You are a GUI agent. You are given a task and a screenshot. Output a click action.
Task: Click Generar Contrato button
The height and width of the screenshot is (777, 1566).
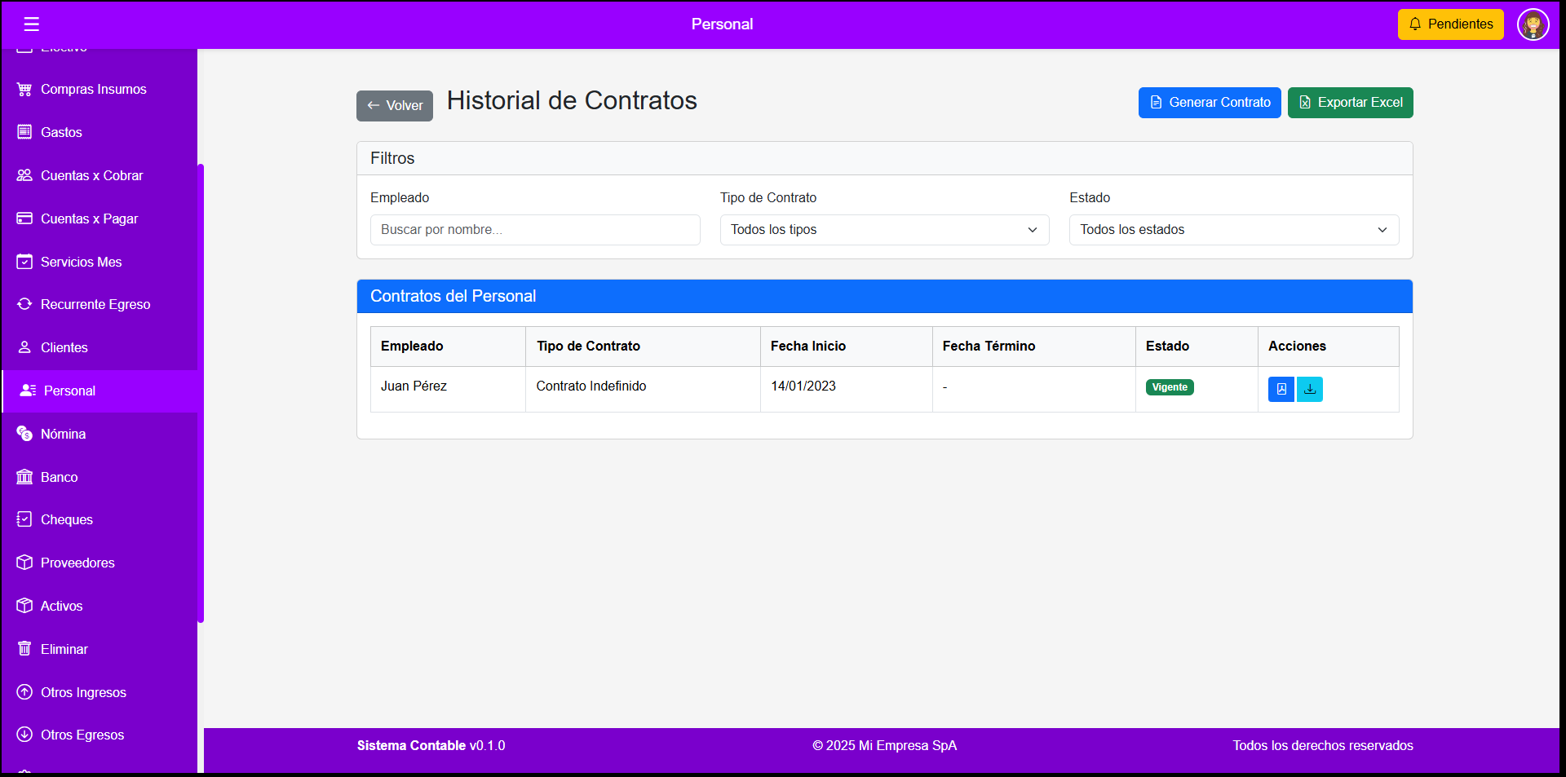[1210, 103]
